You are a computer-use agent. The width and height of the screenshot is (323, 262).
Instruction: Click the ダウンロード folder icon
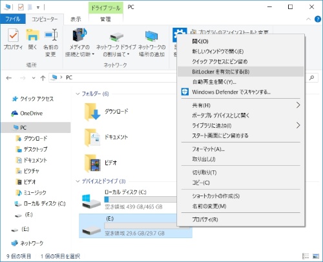(x=92, y=112)
